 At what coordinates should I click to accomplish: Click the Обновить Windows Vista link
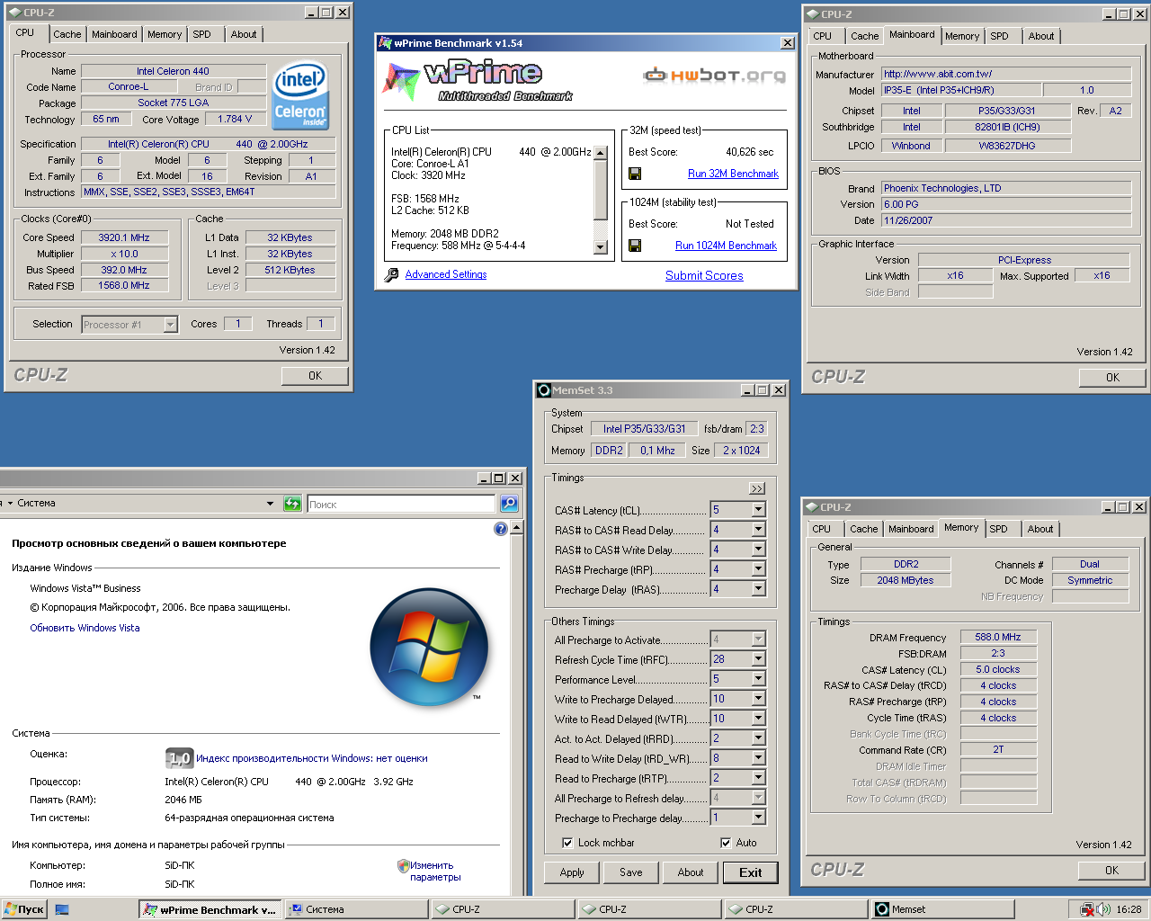[x=85, y=628]
